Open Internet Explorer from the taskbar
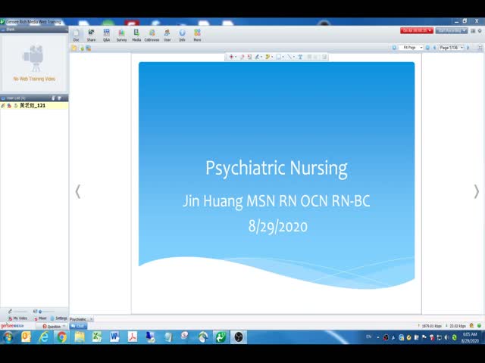Image resolution: width=485 pixels, height=363 pixels. click(44, 337)
